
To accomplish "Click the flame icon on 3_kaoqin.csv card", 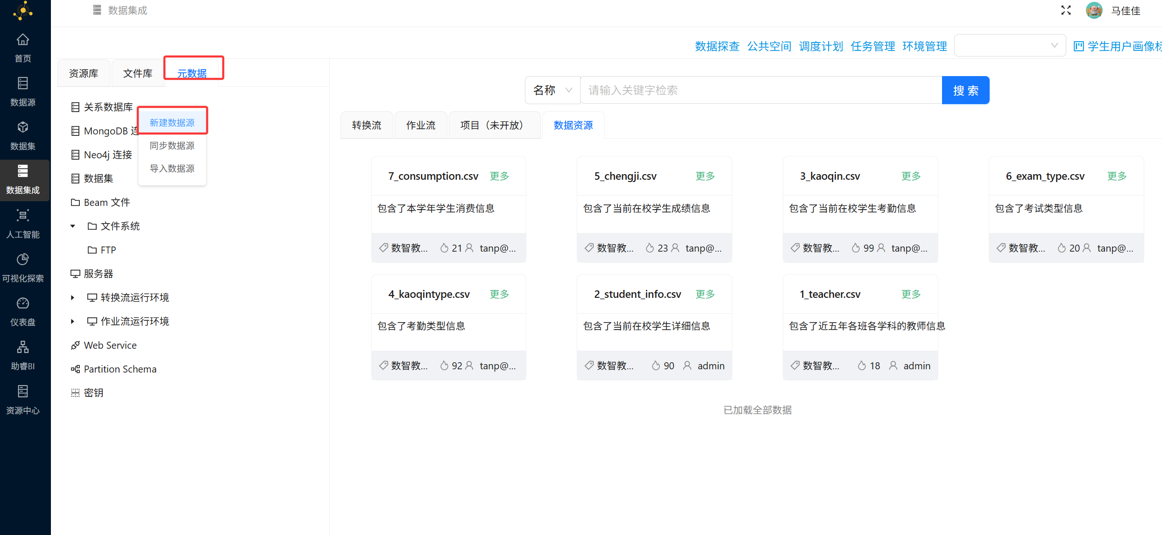I will coord(856,248).
